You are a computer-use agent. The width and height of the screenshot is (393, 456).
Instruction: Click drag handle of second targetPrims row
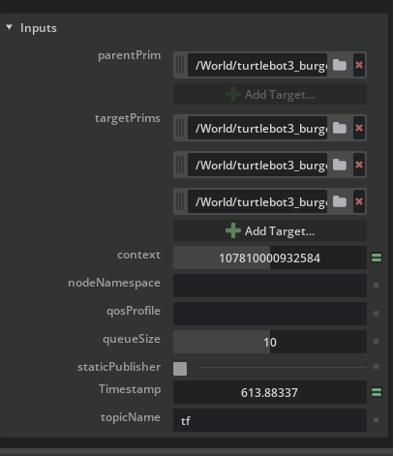[180, 165]
